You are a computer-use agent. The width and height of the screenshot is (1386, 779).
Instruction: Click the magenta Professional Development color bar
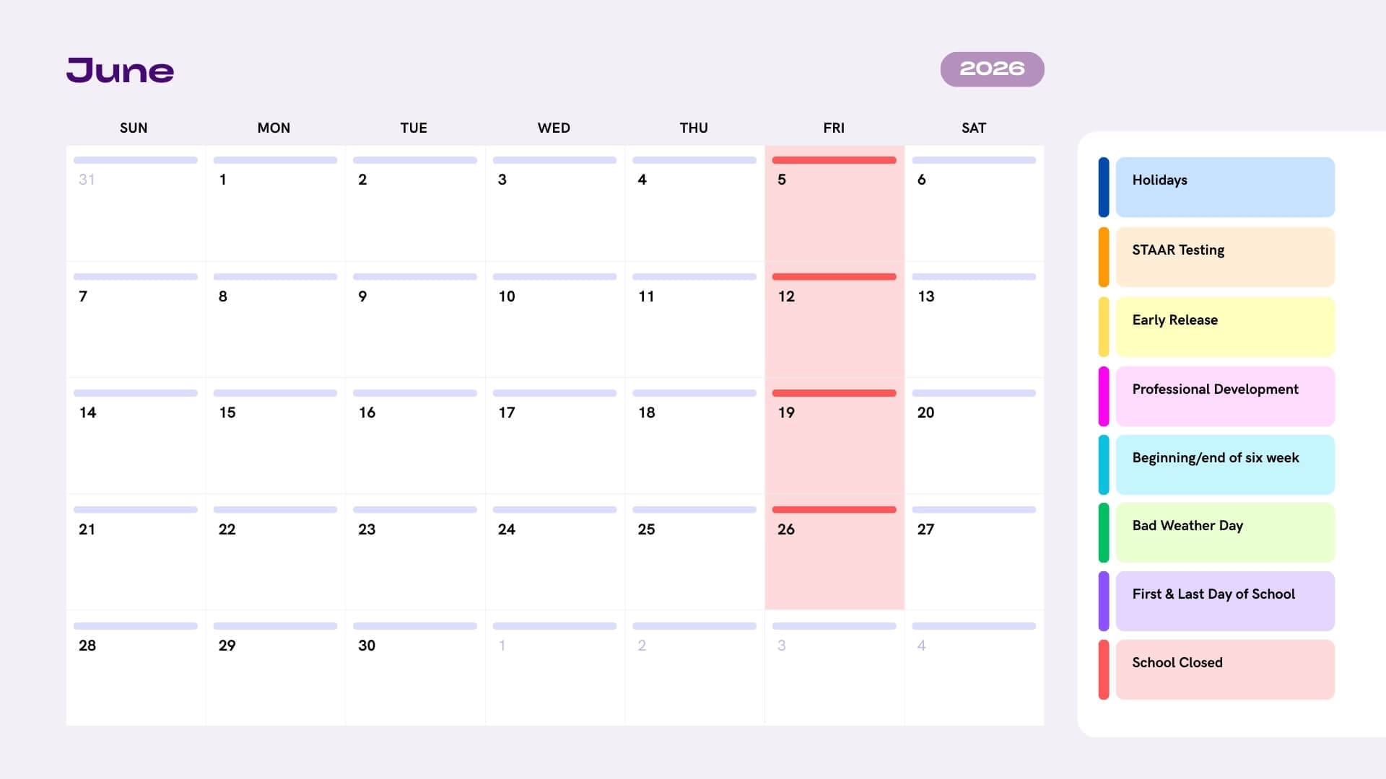click(1103, 396)
